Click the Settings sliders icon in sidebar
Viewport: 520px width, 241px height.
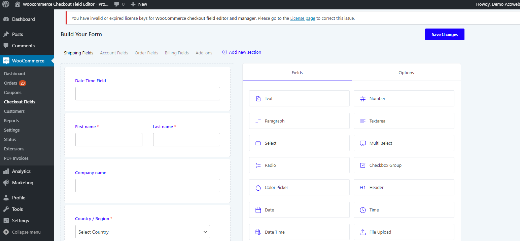[x=6, y=221]
